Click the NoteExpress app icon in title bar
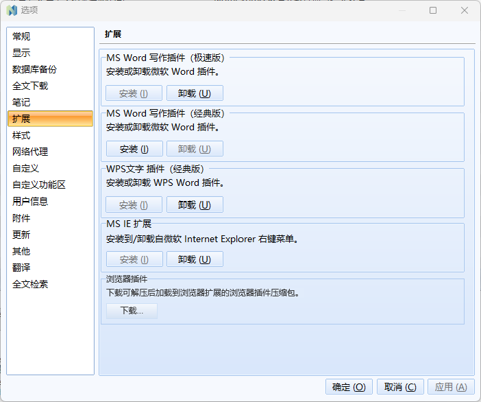The width and height of the screenshot is (481, 402). (12, 10)
